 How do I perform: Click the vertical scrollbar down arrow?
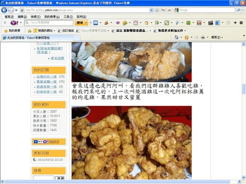(244, 177)
